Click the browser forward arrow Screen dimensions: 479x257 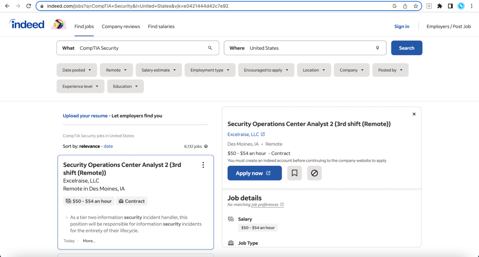18,6
